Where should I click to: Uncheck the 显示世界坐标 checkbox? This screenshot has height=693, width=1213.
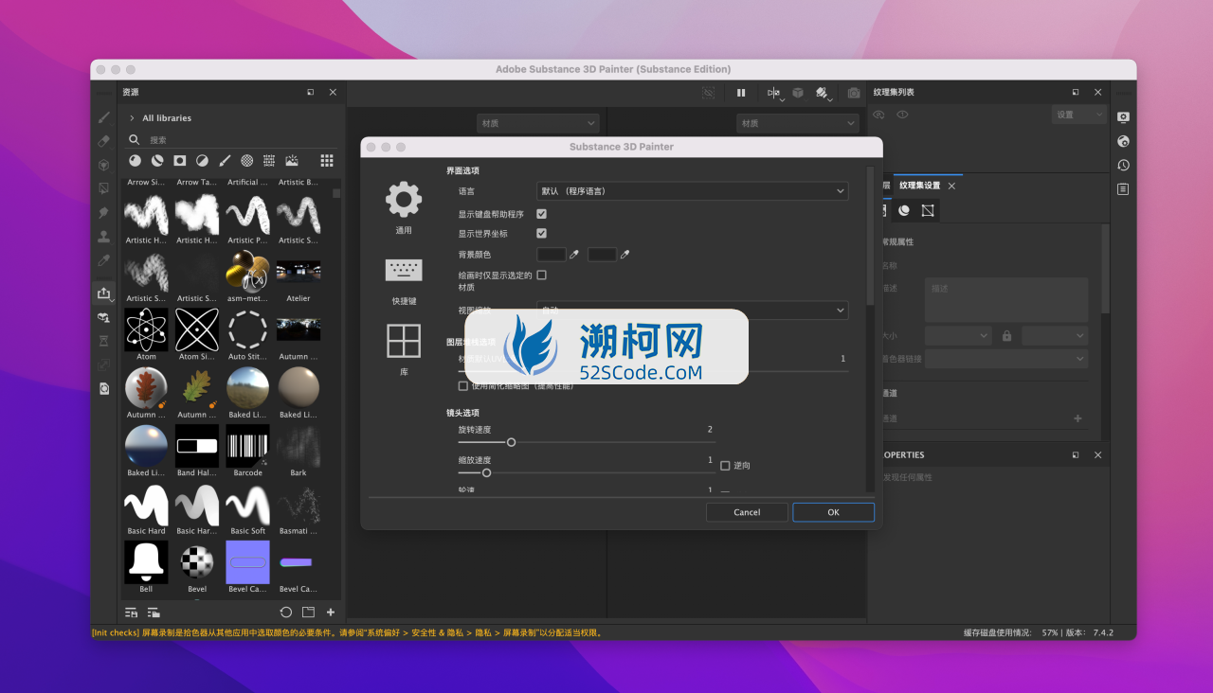[x=541, y=233]
